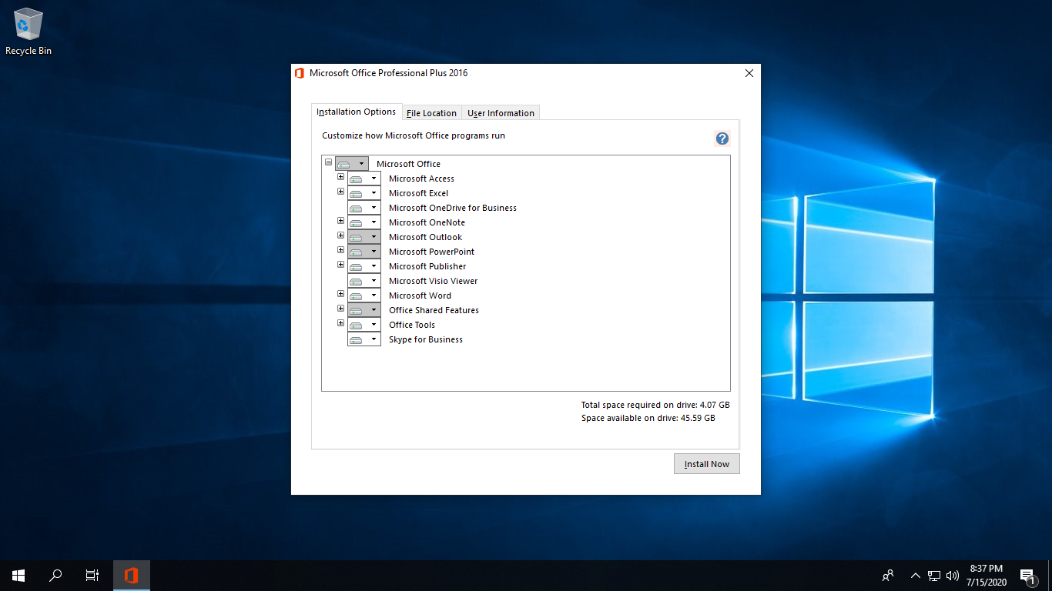
Task: Open the Action Center notifications icon
Action: 1027,576
